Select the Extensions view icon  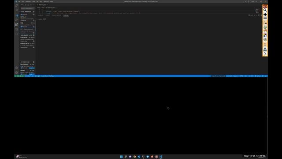pyautogui.click(x=17, y=24)
